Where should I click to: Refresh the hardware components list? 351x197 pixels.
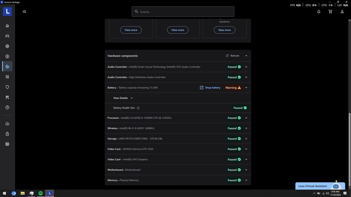tap(232, 56)
